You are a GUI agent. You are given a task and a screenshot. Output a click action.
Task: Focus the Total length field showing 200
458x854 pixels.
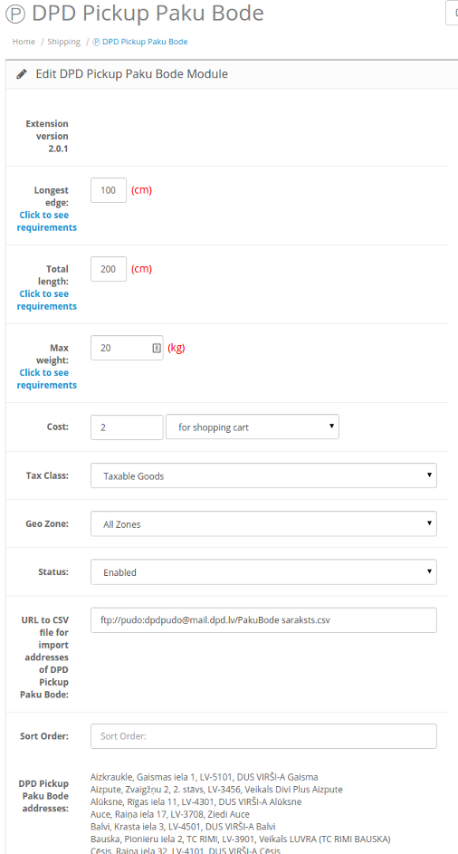tap(109, 269)
